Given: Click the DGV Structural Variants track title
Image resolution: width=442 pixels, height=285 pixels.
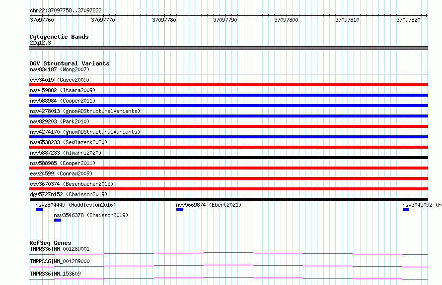Looking at the screenshot, I should [x=70, y=63].
